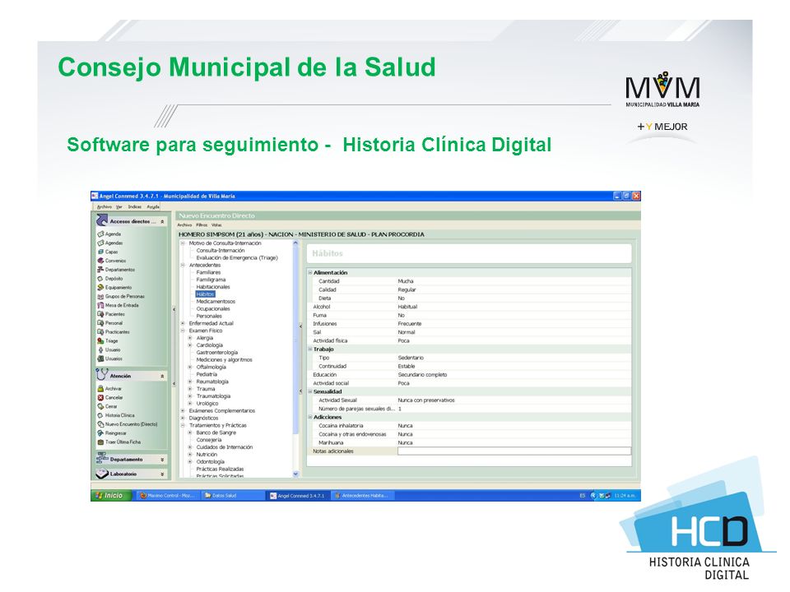The width and height of the screenshot is (790, 592).
Task: Open the Indices menu
Action: pos(134,207)
